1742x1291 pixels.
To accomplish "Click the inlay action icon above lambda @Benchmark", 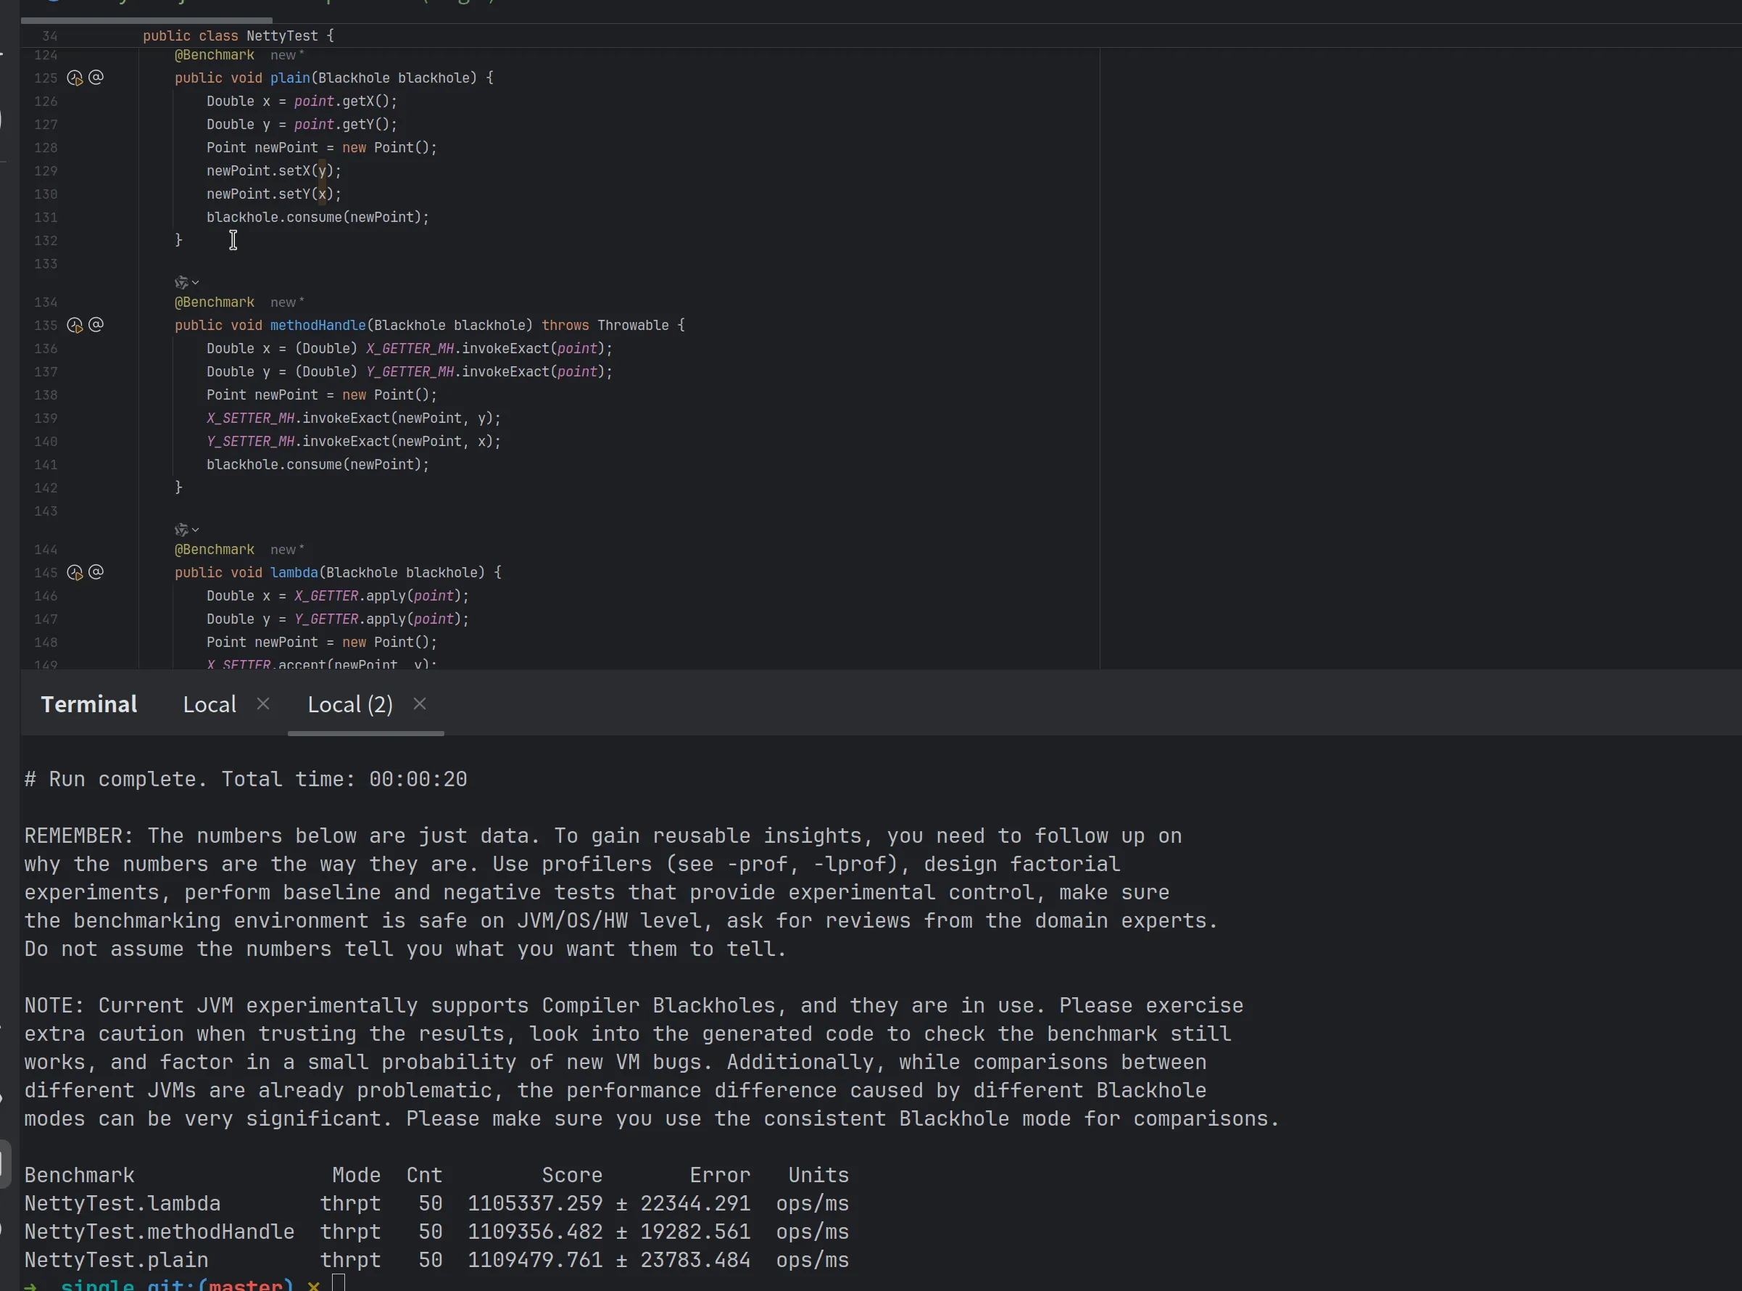I will coord(181,530).
